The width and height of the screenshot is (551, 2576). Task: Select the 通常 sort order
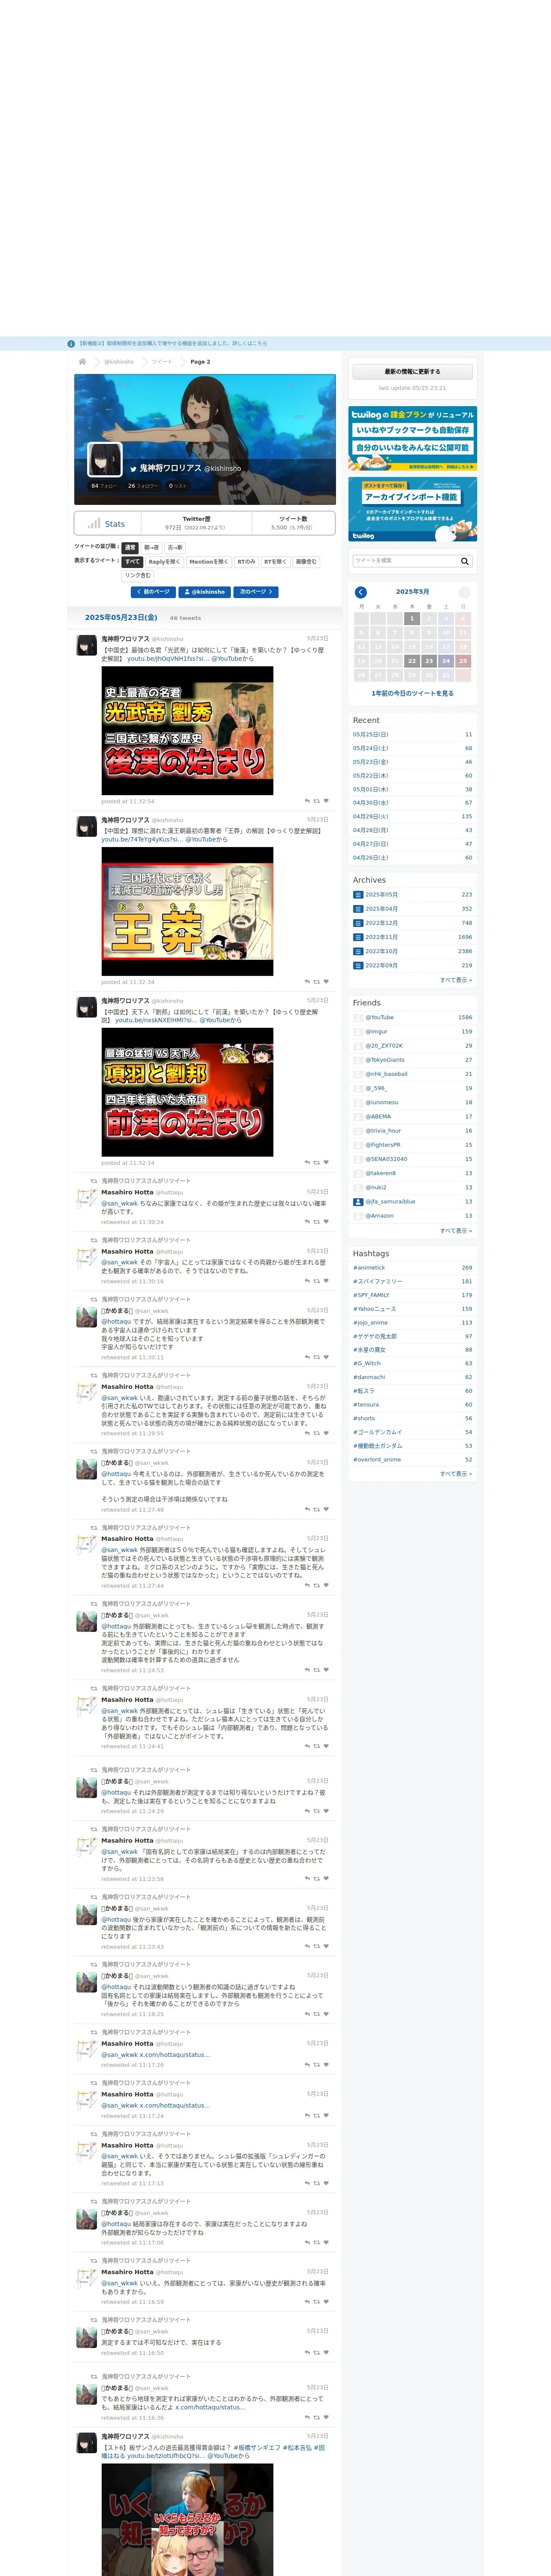tap(130, 547)
